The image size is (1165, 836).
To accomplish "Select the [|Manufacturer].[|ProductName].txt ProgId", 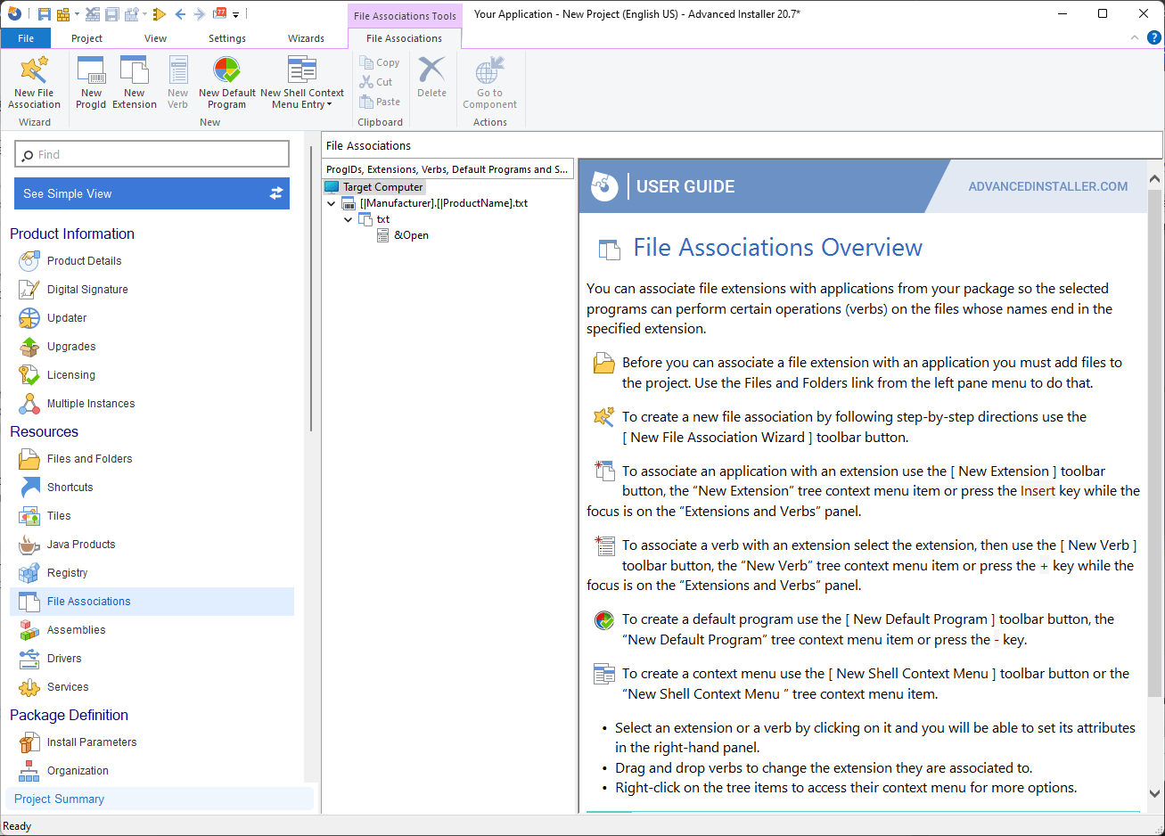I will (444, 203).
